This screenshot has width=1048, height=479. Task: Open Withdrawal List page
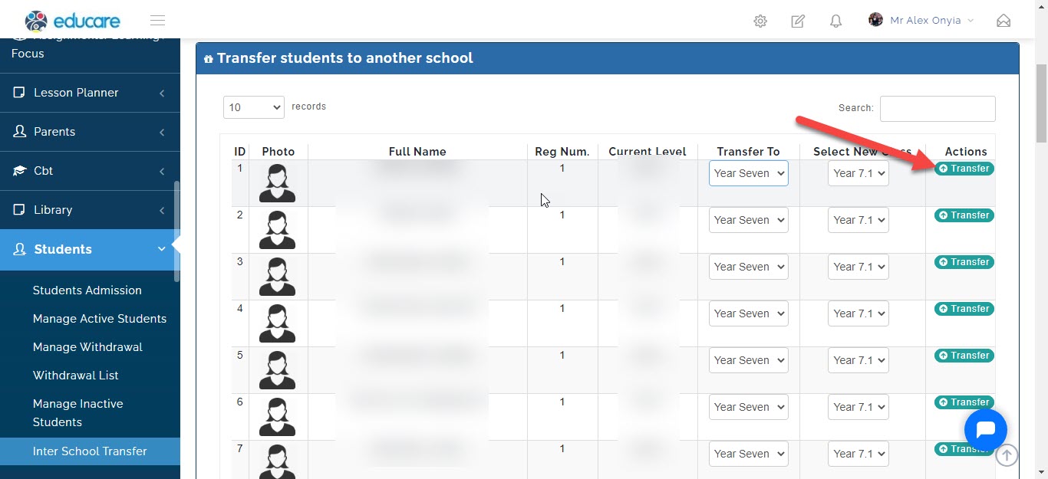(x=75, y=376)
